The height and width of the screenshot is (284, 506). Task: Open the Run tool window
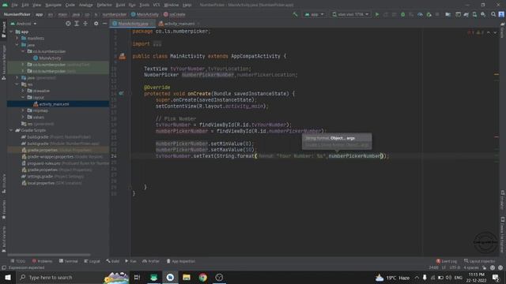click(130, 261)
